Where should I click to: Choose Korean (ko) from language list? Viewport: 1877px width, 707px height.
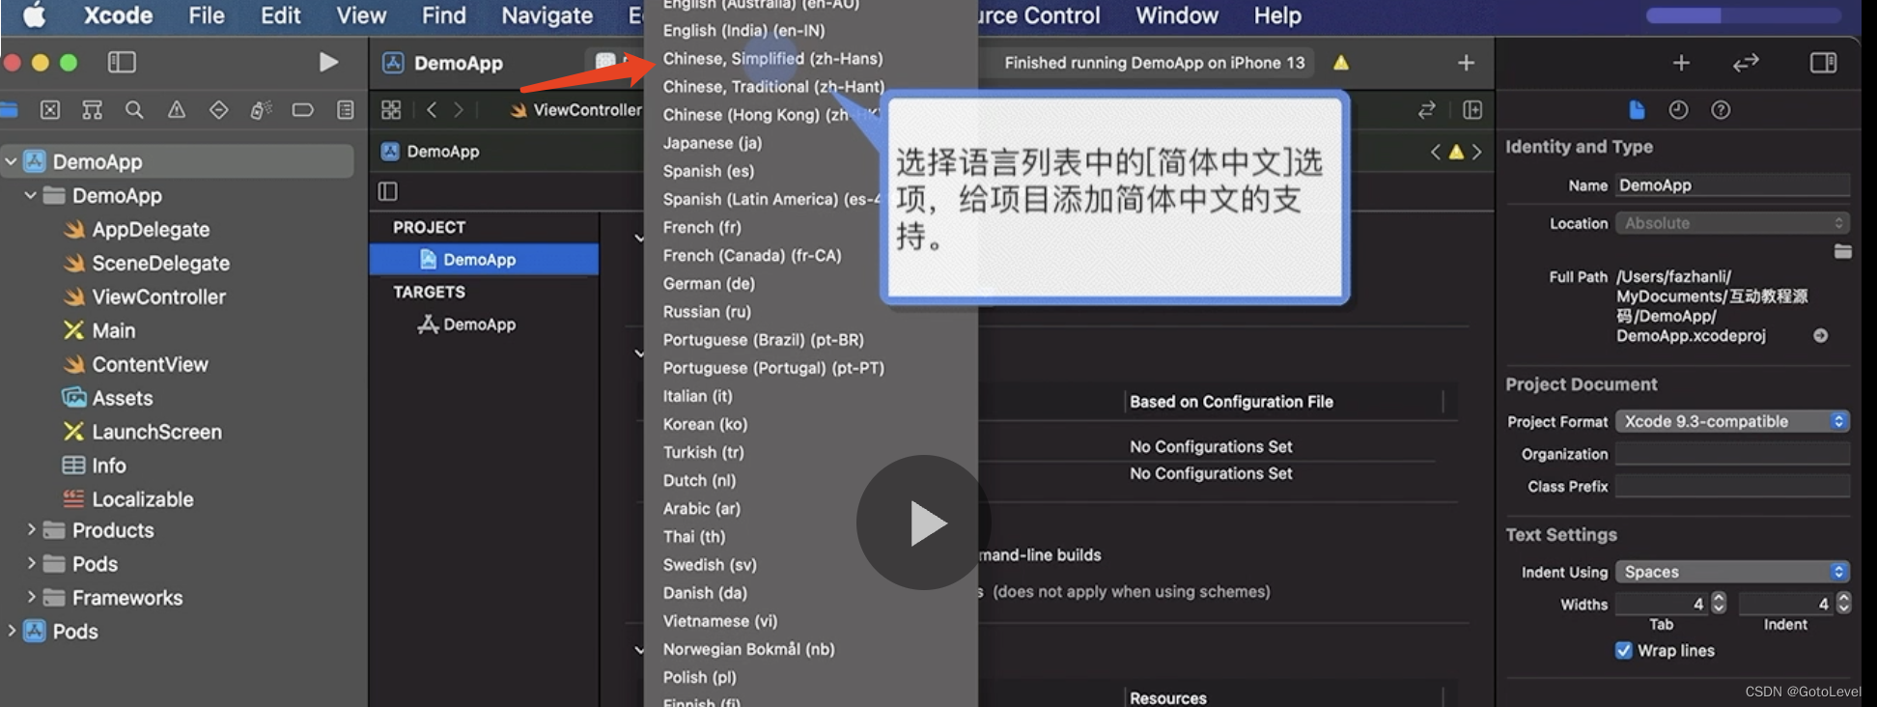705,424
